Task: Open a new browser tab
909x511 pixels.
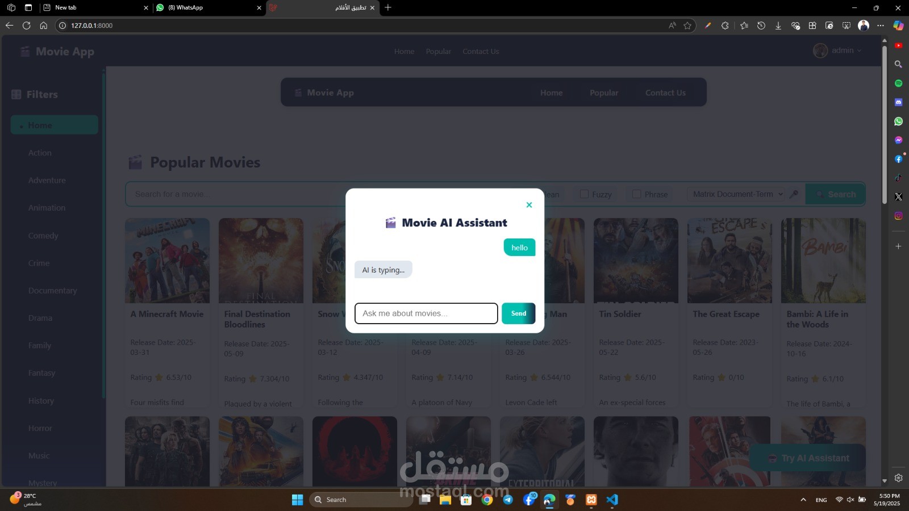Action: 388,7
